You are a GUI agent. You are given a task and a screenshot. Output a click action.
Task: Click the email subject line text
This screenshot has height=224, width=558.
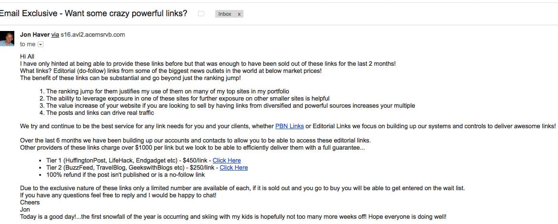pyautogui.click(x=94, y=13)
